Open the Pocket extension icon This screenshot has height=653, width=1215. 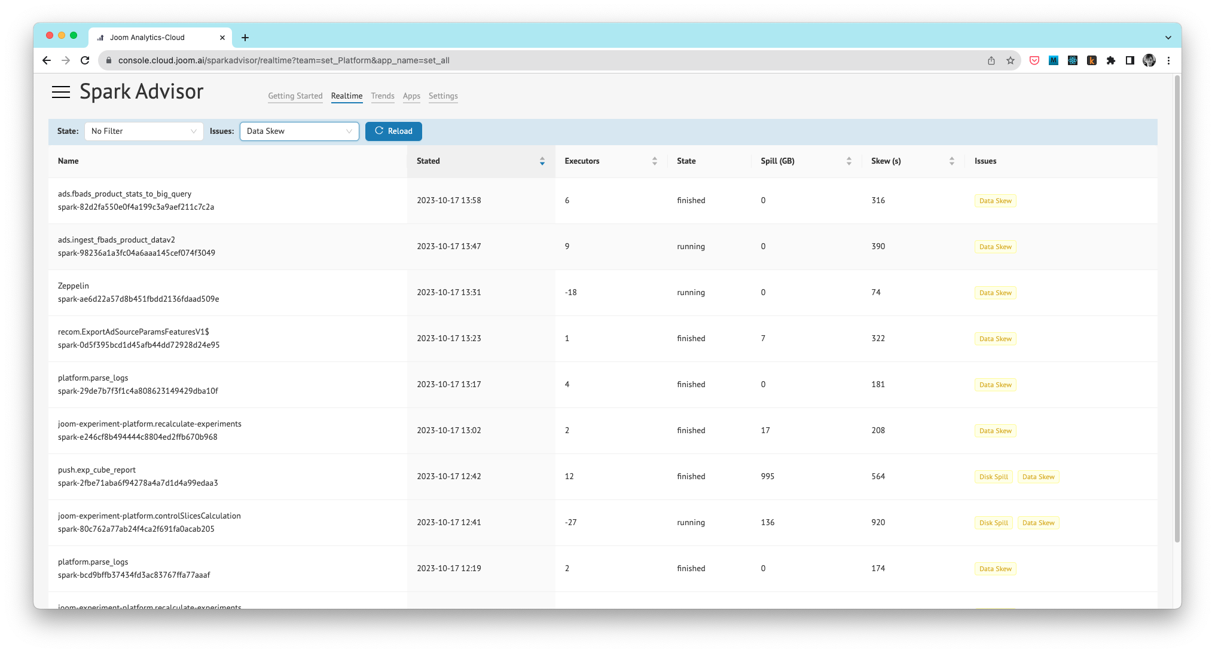pyautogui.click(x=1034, y=60)
